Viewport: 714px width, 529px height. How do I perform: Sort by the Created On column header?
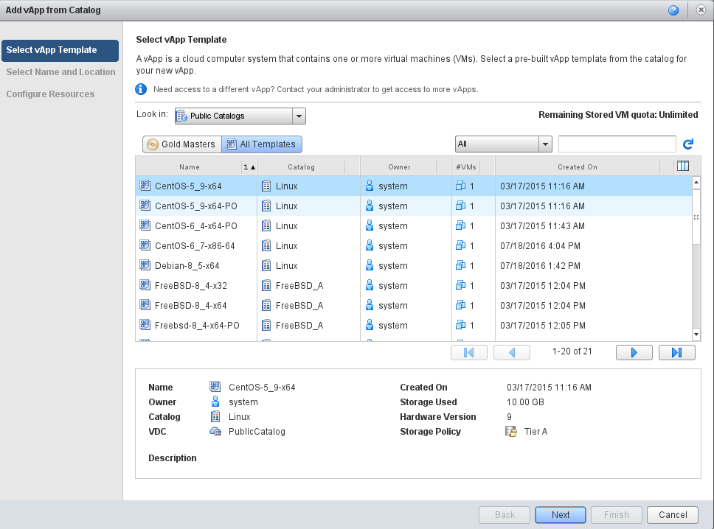click(577, 167)
